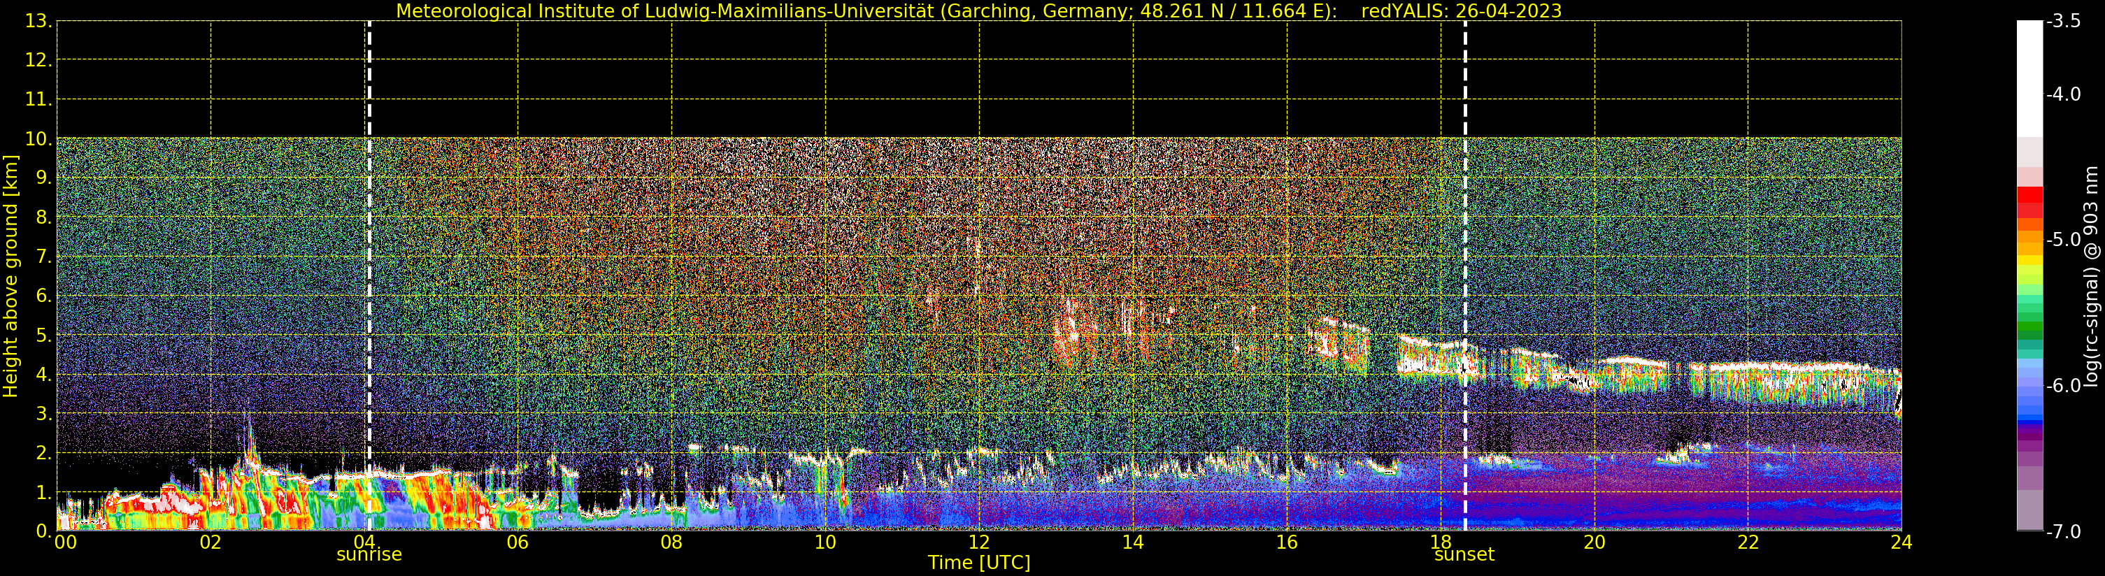Screen dimensions: 2105x576
Task: Click the -3.5 colorbar tick label
Action: click(2063, 21)
